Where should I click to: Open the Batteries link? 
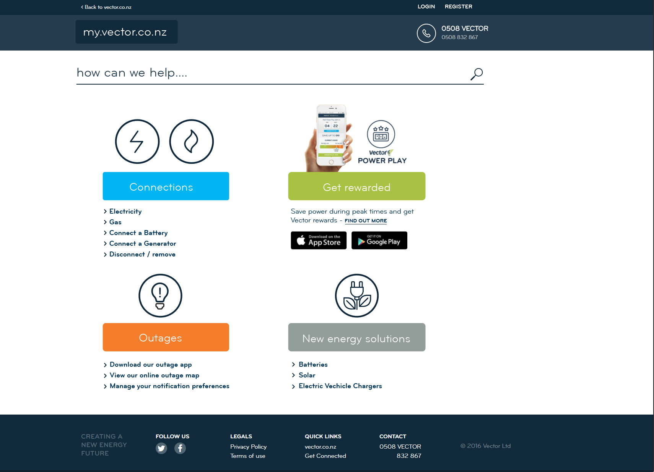pos(313,364)
